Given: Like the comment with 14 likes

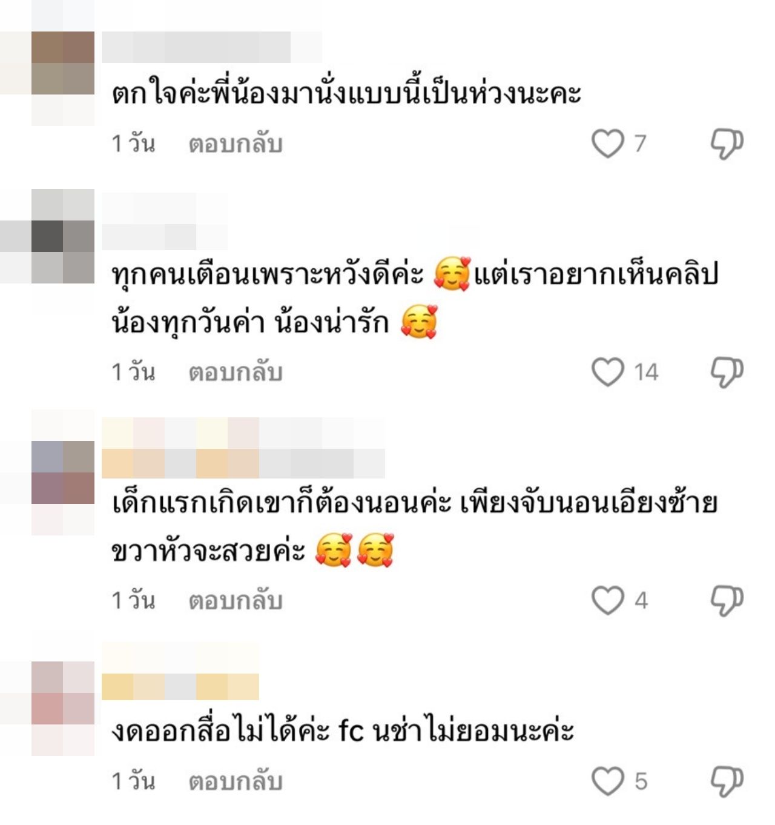Looking at the screenshot, I should pyautogui.click(x=607, y=372).
